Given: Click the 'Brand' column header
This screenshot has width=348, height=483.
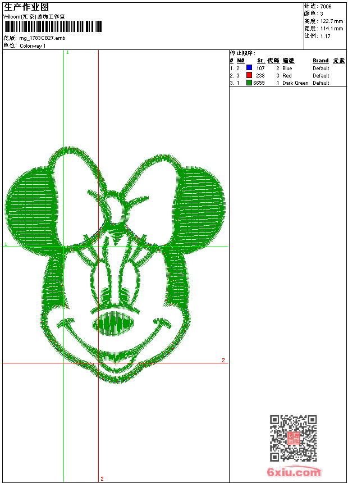Looking at the screenshot, I should pyautogui.click(x=320, y=61).
